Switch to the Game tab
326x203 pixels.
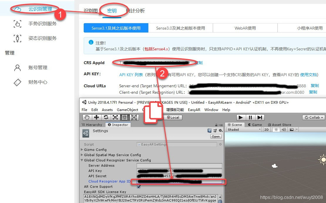click(x=255, y=125)
